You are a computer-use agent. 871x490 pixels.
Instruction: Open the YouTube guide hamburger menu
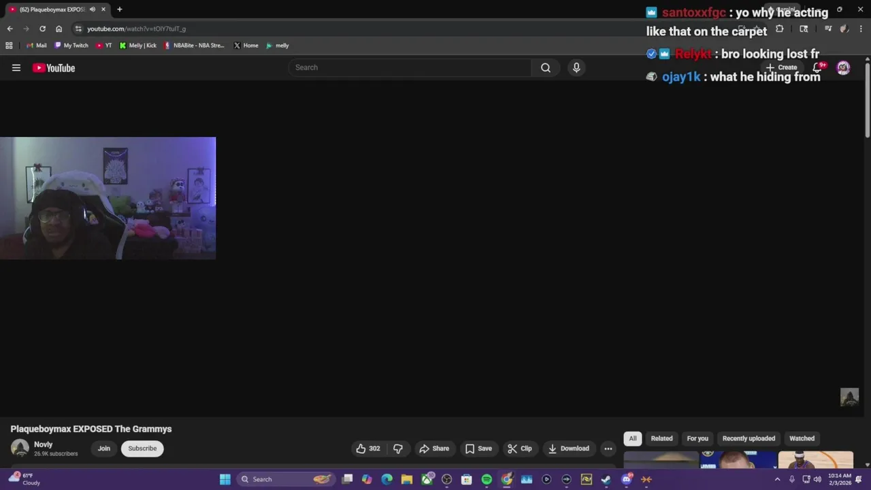coord(16,67)
